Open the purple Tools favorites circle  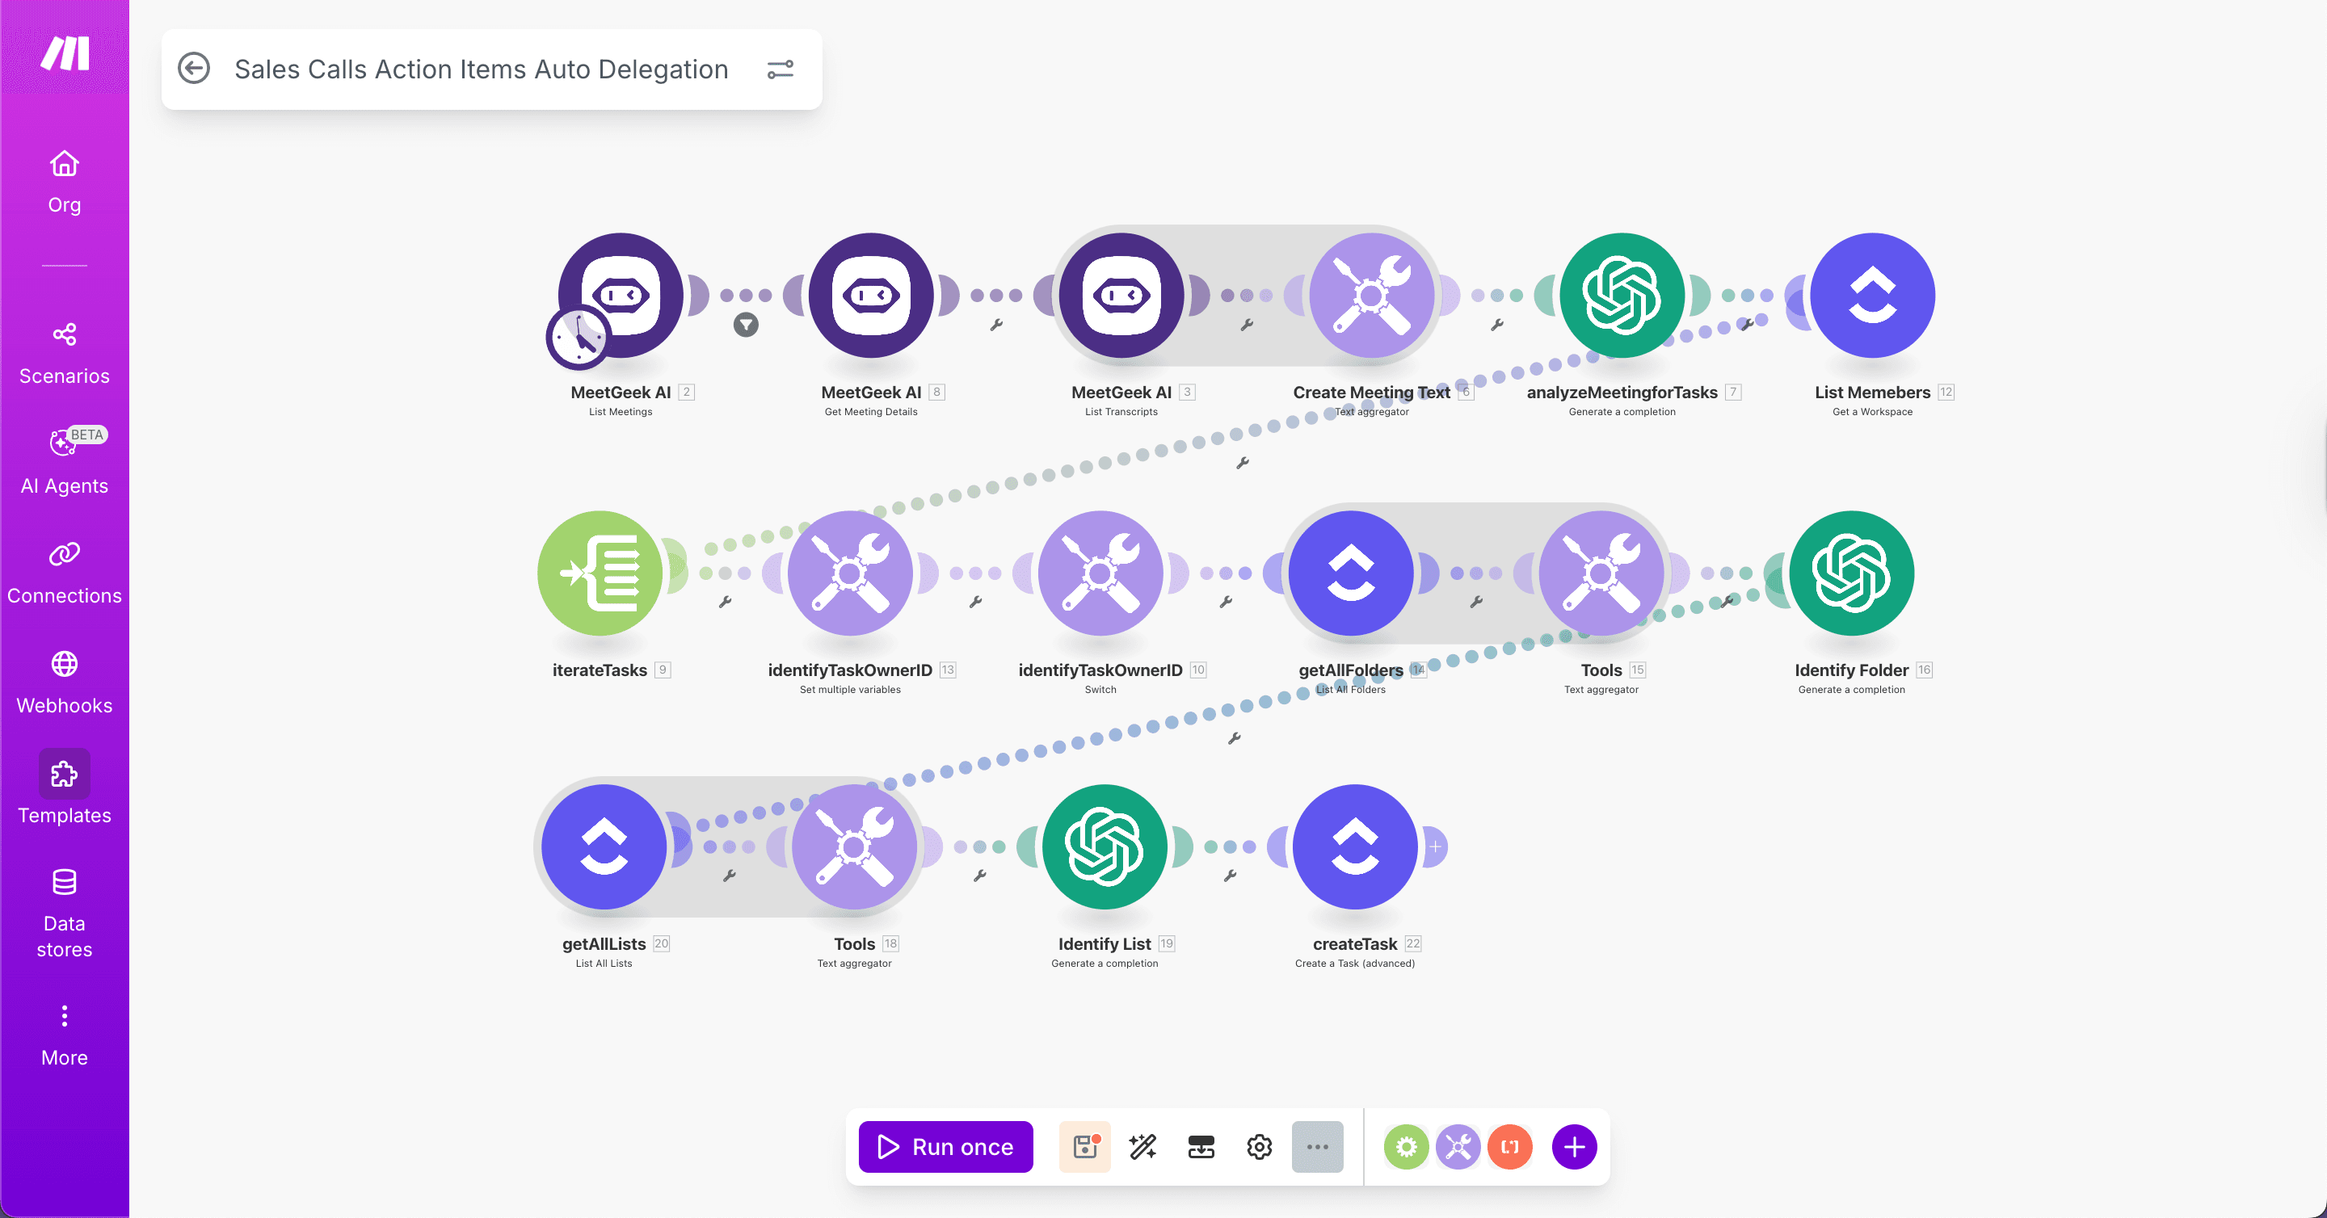[1457, 1147]
